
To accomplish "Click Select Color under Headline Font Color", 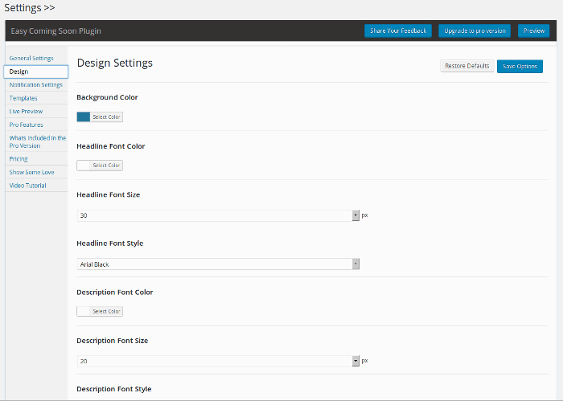I will pyautogui.click(x=106, y=166).
